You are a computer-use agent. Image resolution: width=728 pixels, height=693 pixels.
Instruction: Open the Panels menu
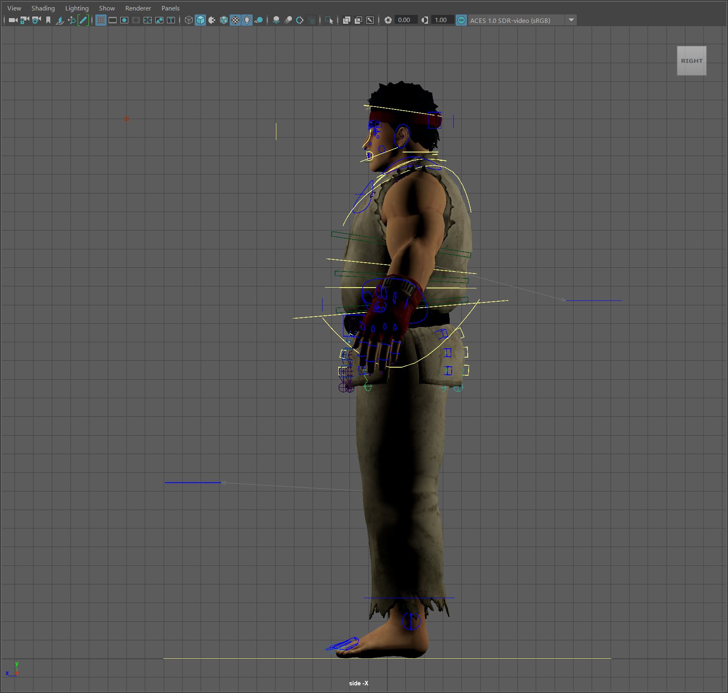[x=171, y=8]
